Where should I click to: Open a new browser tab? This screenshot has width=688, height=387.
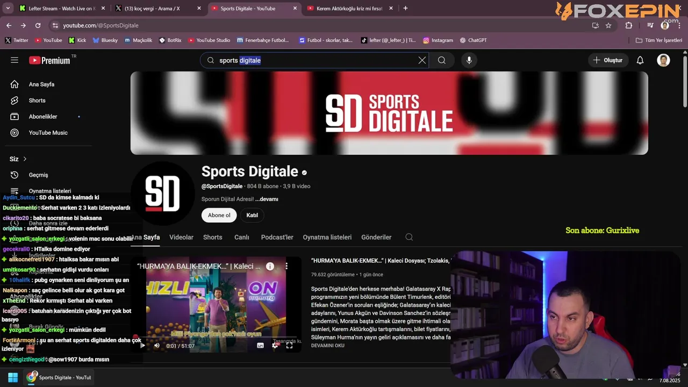click(405, 8)
